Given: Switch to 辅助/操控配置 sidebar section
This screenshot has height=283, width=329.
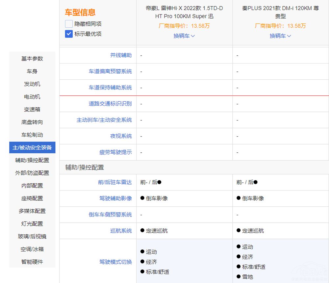Looking at the screenshot, I should [x=32, y=160].
